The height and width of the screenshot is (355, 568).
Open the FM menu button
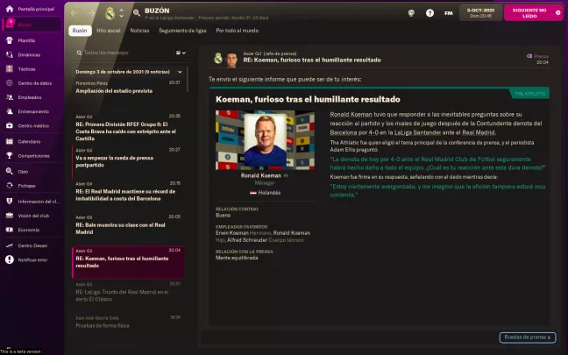pos(449,13)
